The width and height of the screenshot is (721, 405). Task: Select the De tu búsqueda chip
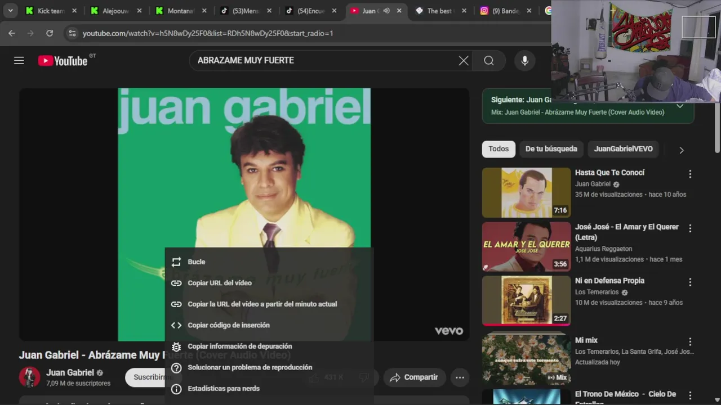pyautogui.click(x=551, y=149)
